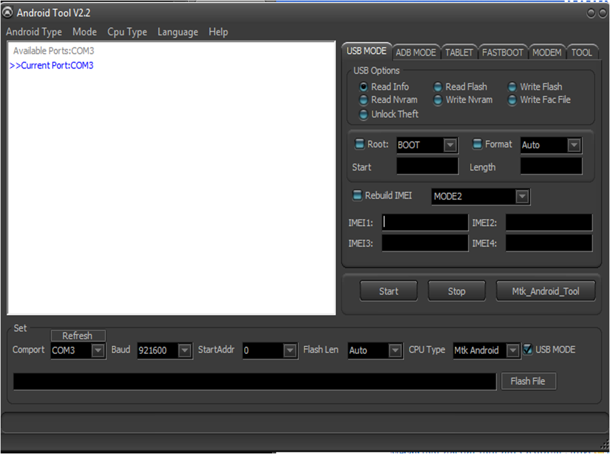Expand the Baud 921600 dropdown
Image resolution: width=610 pixels, height=454 pixels.
pos(184,350)
